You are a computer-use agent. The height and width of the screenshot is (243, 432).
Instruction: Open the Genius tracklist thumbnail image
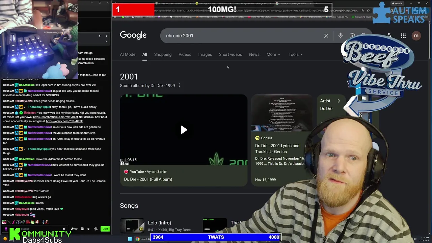click(282, 113)
